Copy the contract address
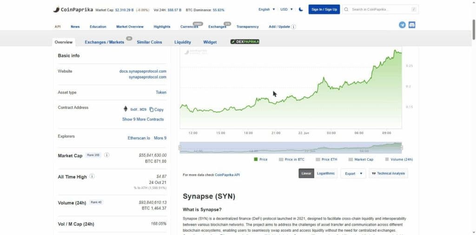Screen dimensions: 476x235 coord(156,110)
